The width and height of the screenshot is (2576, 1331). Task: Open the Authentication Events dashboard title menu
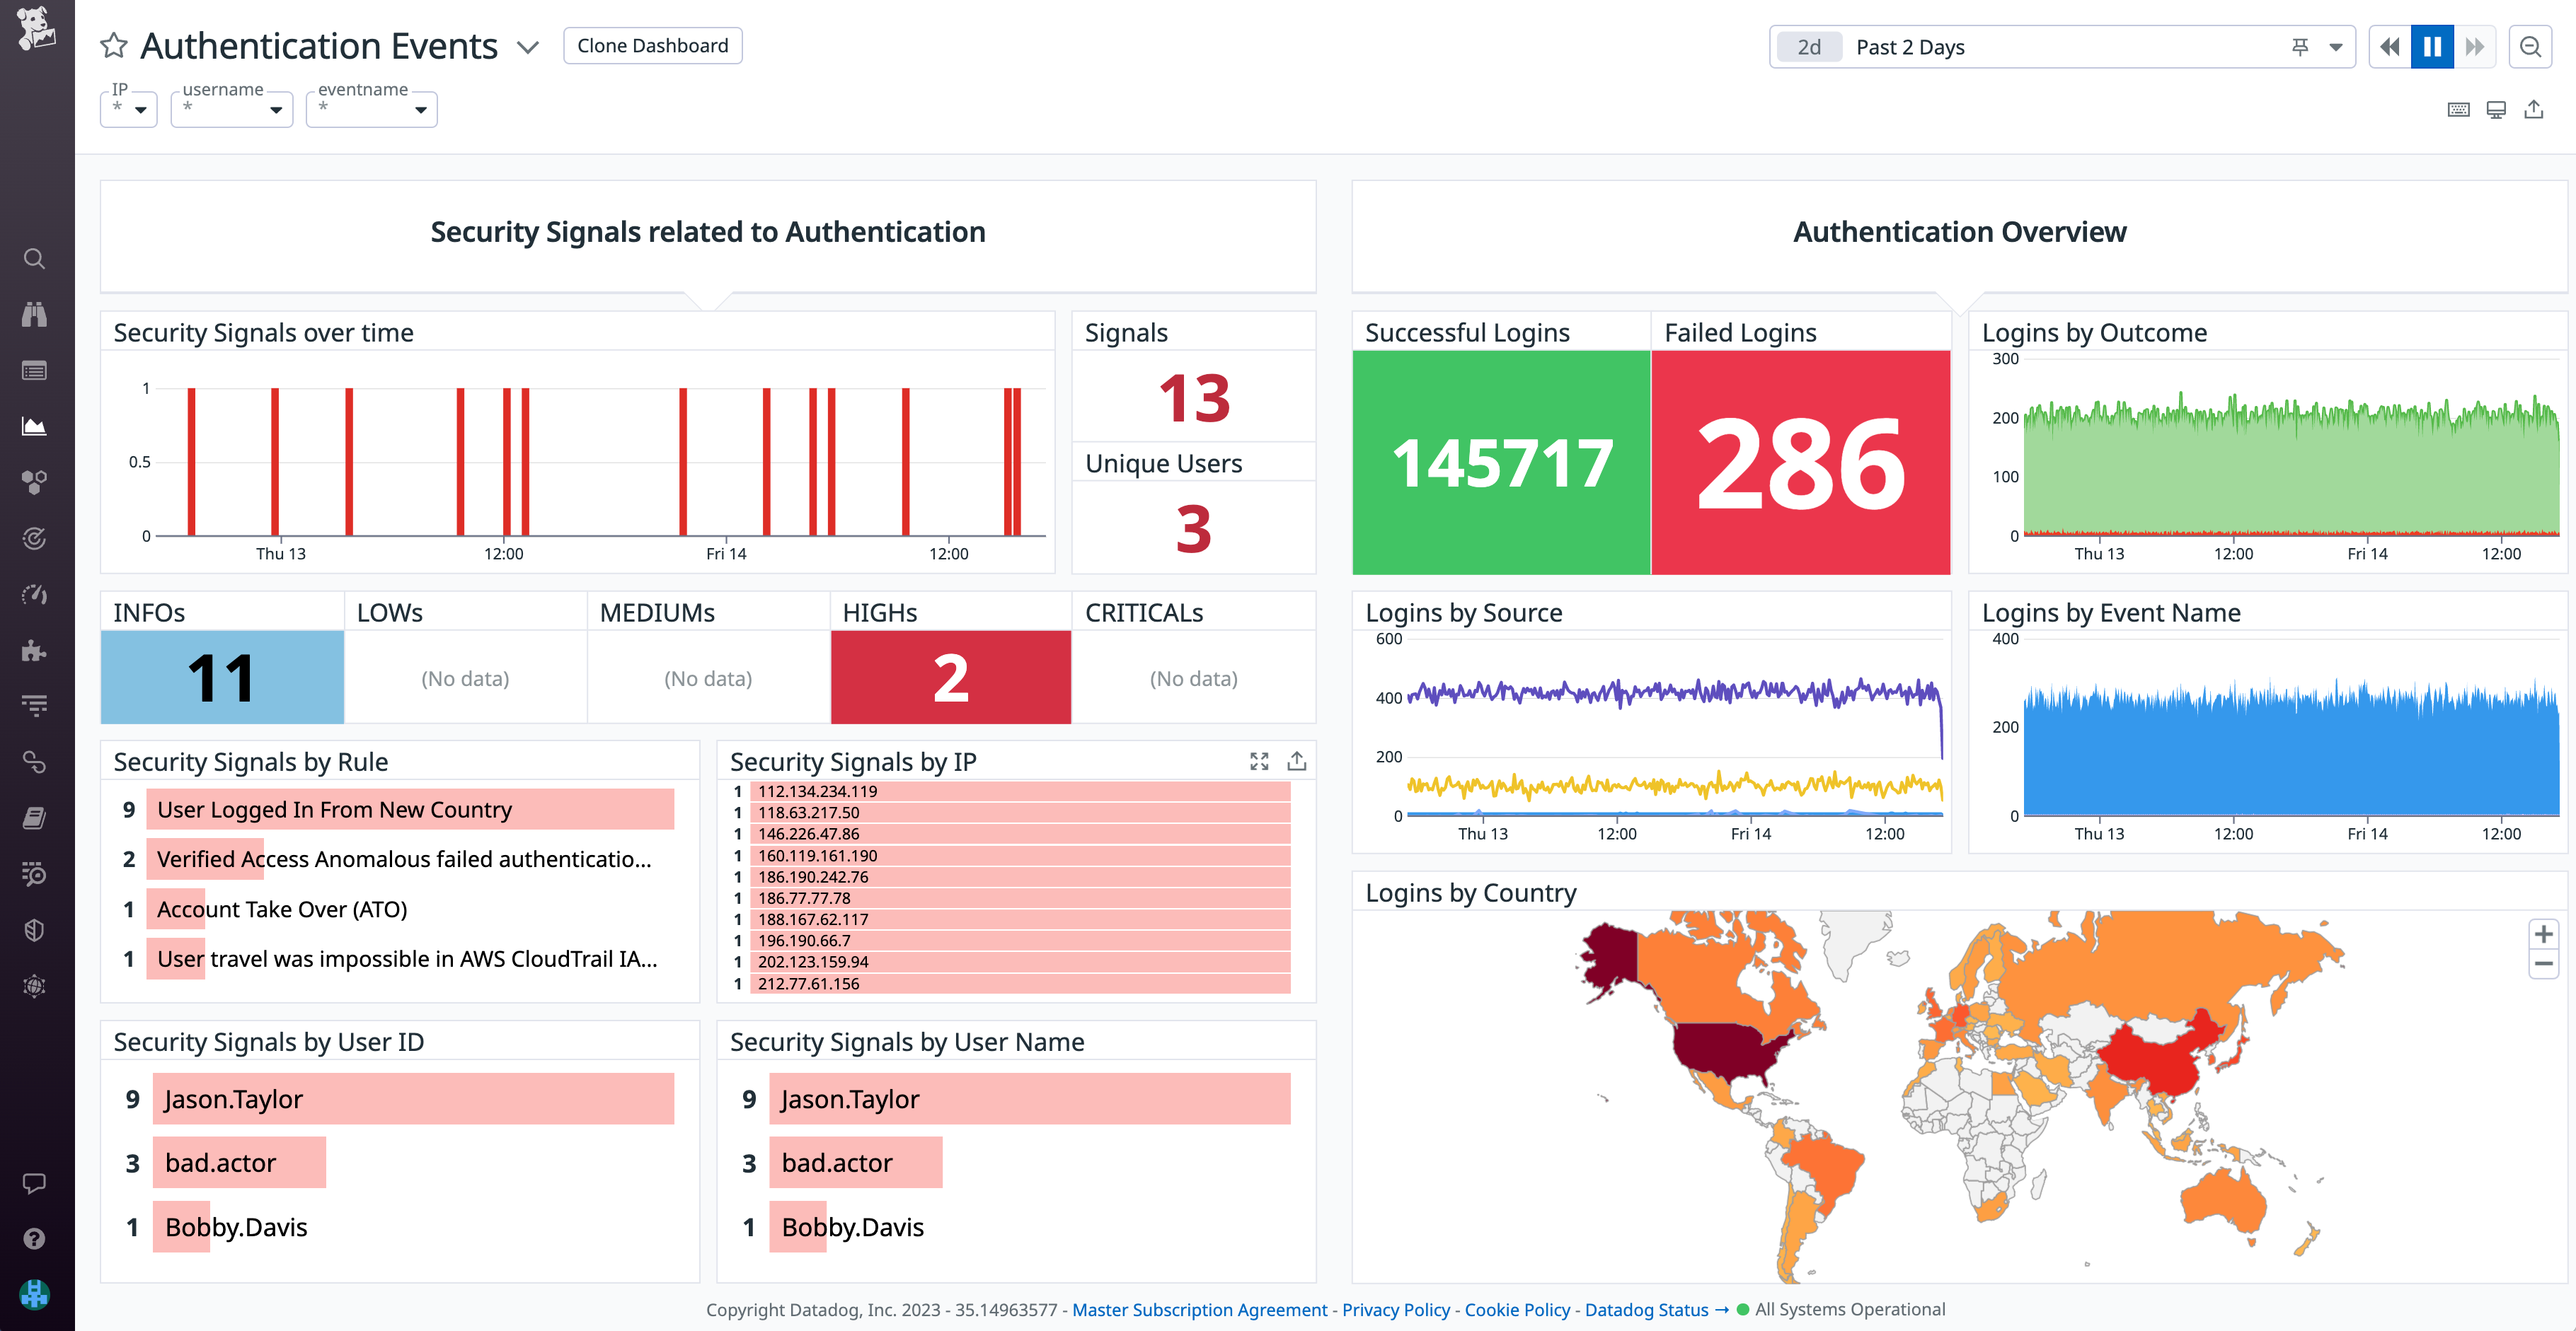click(x=528, y=47)
